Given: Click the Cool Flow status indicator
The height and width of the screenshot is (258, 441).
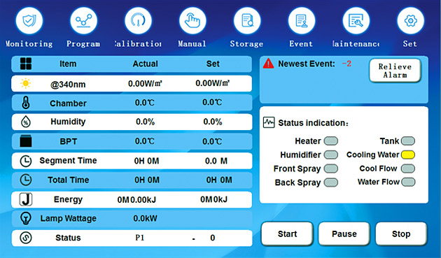Looking at the screenshot, I should [408, 169].
